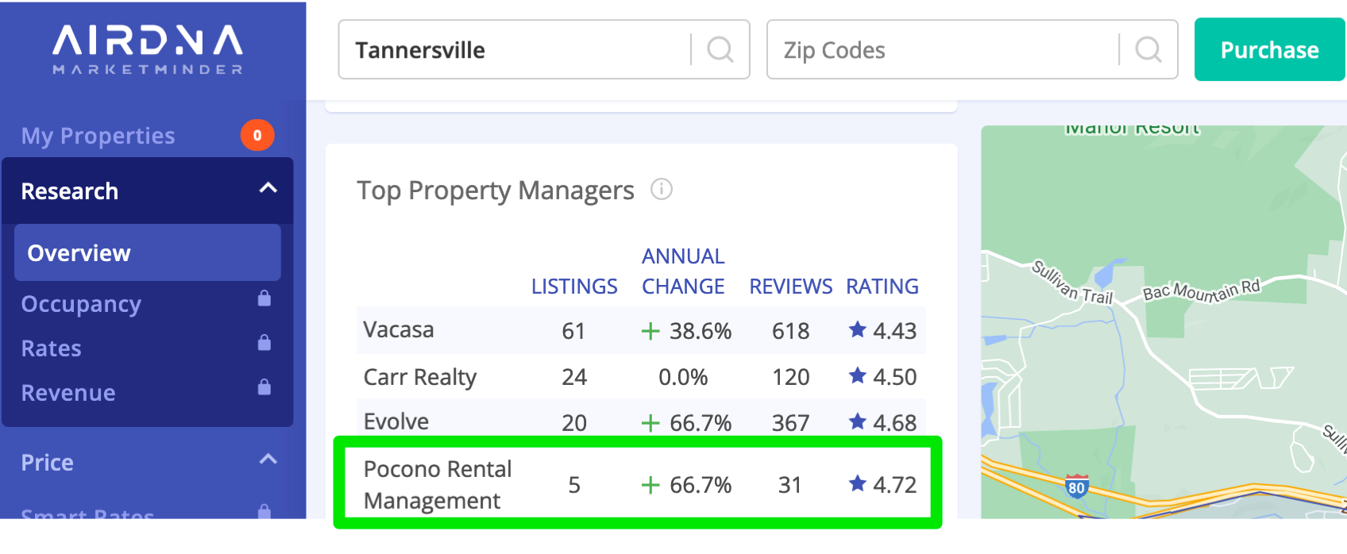1347x554 pixels.
Task: Click the Carr Realty manager name
Action: click(420, 377)
